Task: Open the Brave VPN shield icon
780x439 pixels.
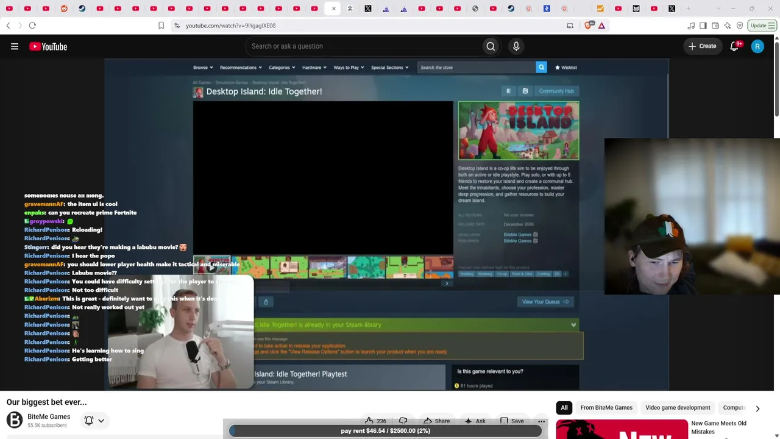Action: (x=740, y=26)
